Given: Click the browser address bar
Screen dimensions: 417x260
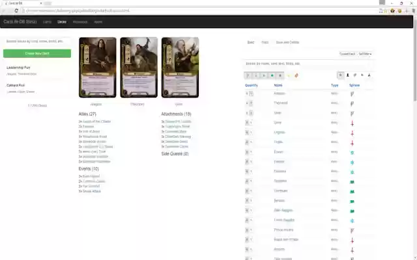Looking at the screenshot, I should point(199,11).
